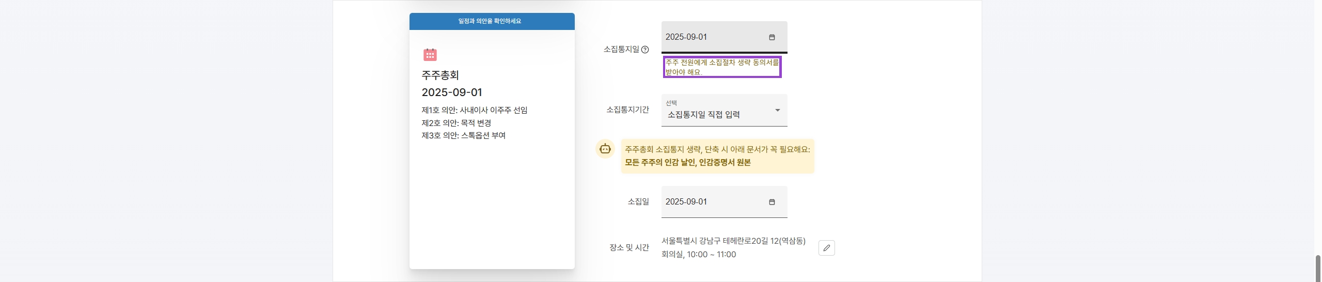1322x282 pixels.
Task: Open the 소집통지기간 dropdown
Action: tap(724, 110)
